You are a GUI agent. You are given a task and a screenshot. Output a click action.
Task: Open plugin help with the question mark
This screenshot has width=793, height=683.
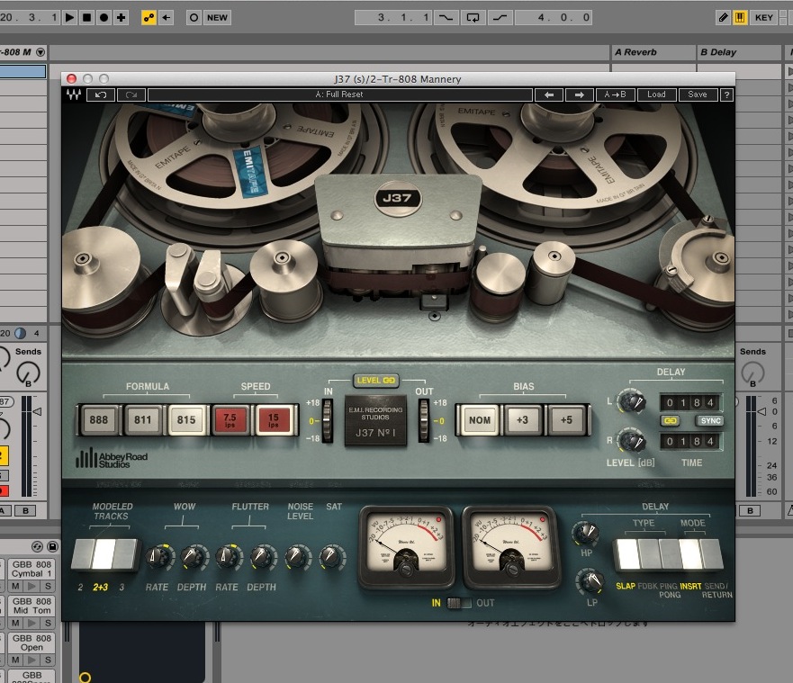[x=726, y=94]
